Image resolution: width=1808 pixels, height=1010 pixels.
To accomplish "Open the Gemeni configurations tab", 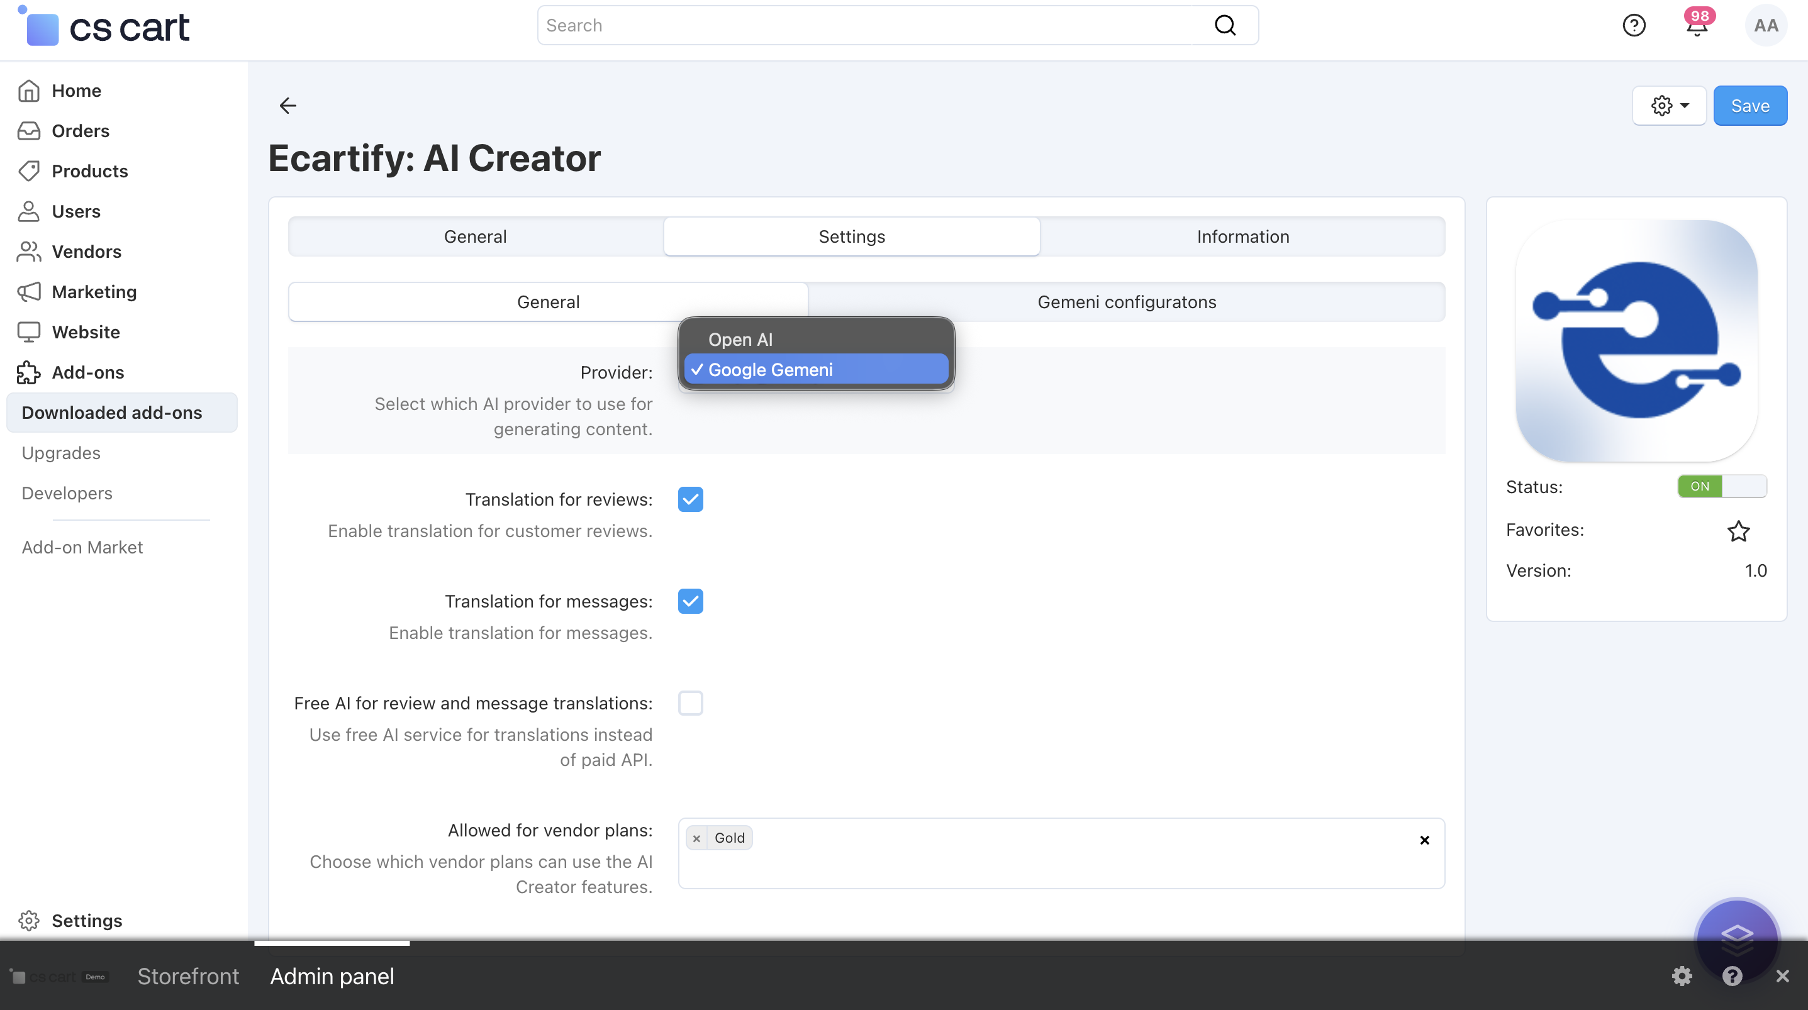I will click(1126, 302).
